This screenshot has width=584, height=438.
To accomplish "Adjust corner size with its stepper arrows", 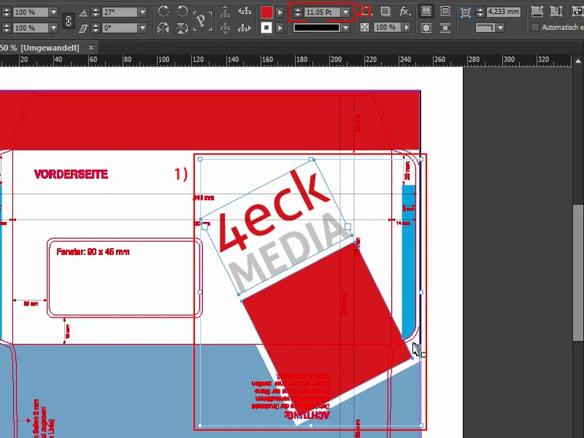I will click(480, 12).
